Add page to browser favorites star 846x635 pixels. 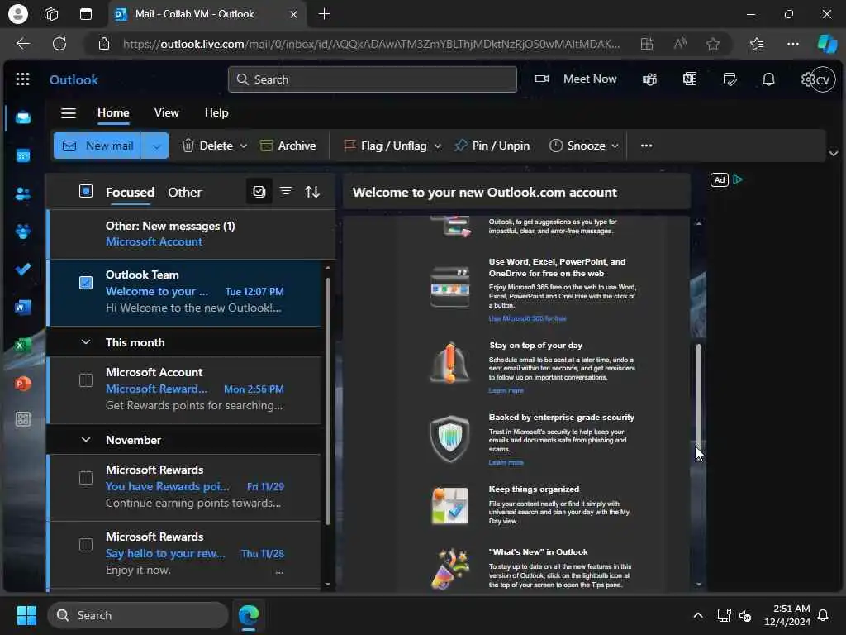[x=713, y=44]
